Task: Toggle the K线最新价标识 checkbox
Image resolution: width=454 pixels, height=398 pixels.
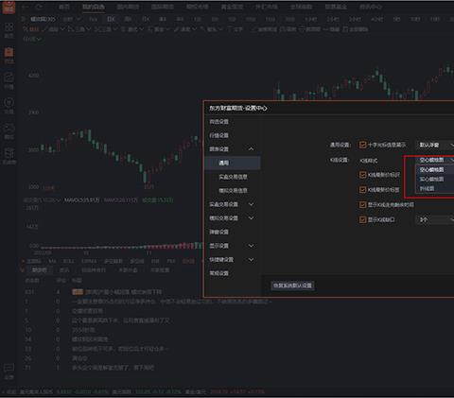Action: pos(362,175)
